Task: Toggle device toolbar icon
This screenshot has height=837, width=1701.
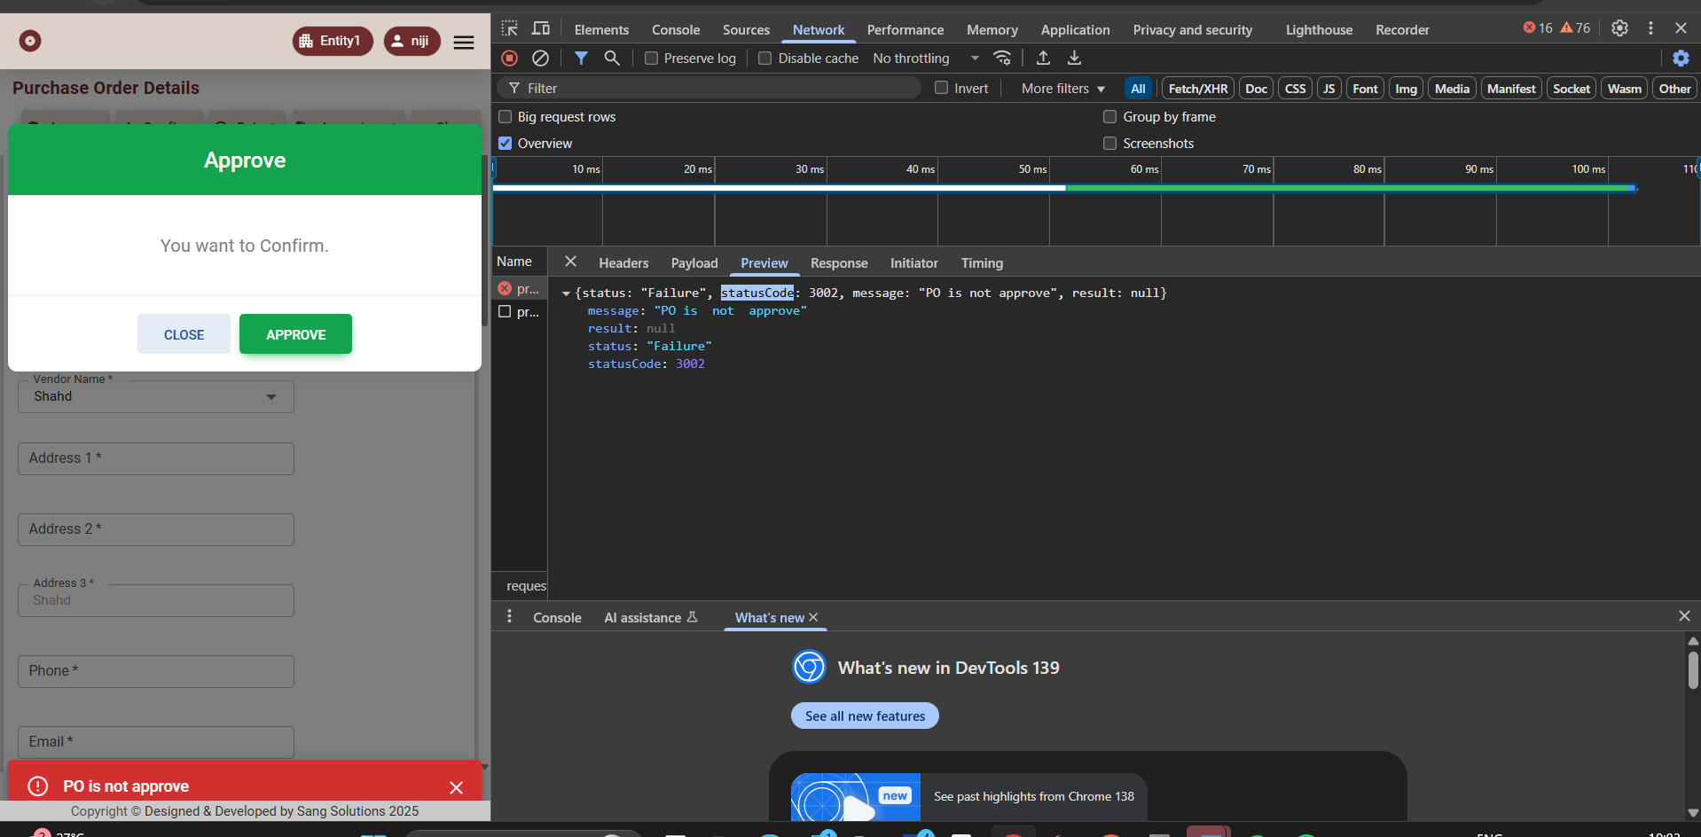Action: (x=541, y=29)
